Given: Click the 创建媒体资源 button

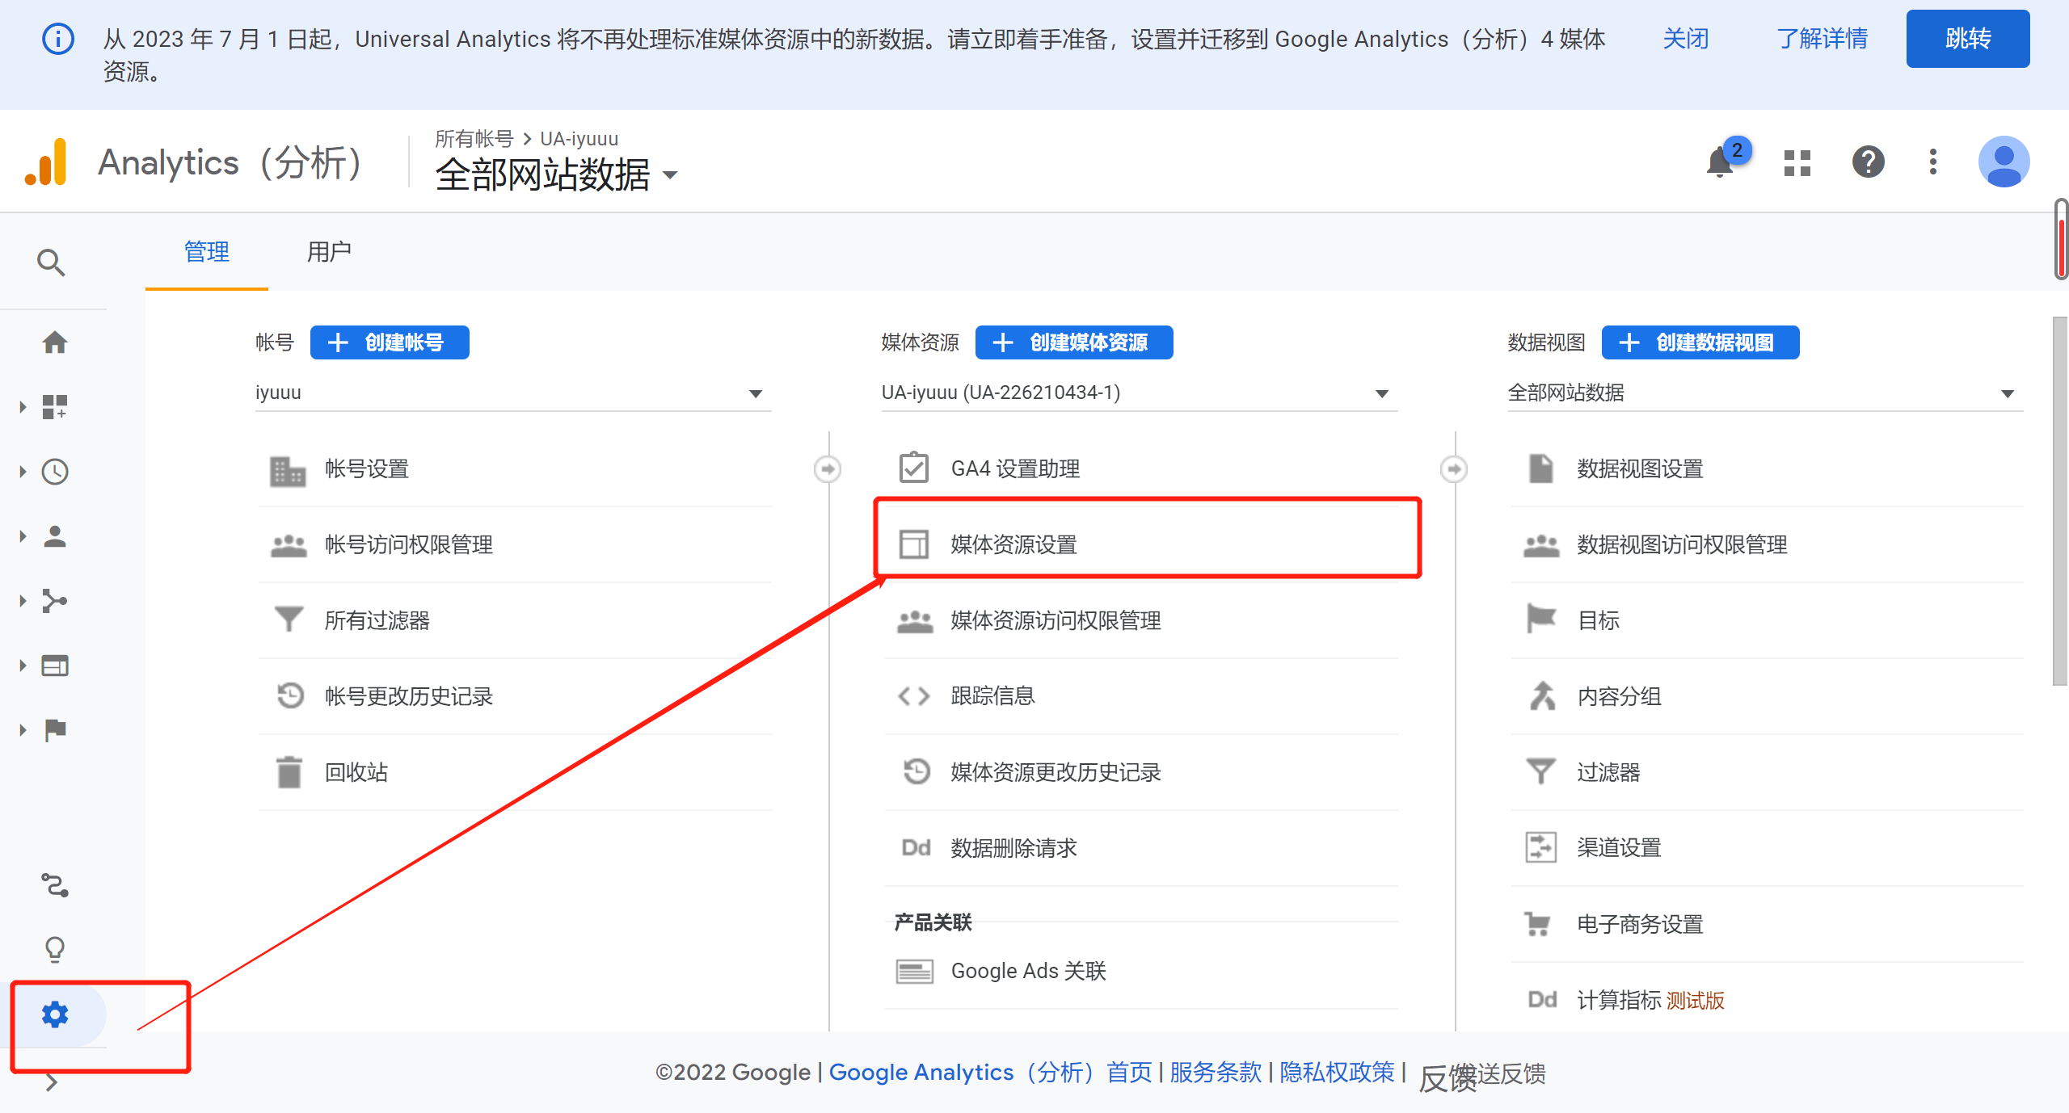Looking at the screenshot, I should pos(1073,342).
